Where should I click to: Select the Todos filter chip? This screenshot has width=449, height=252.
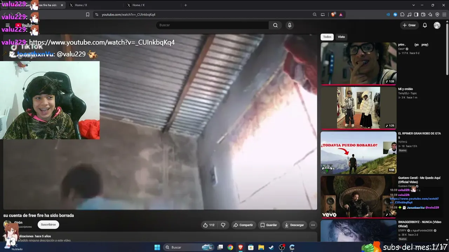pos(327,37)
